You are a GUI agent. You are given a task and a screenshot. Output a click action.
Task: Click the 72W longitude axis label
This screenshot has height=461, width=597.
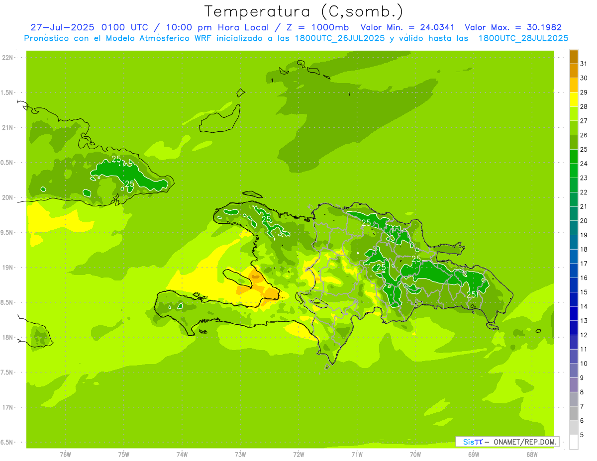pyautogui.click(x=299, y=455)
